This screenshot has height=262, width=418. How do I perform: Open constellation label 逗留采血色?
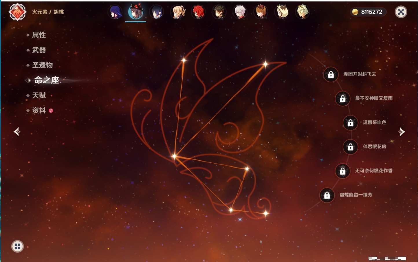coord(375,122)
